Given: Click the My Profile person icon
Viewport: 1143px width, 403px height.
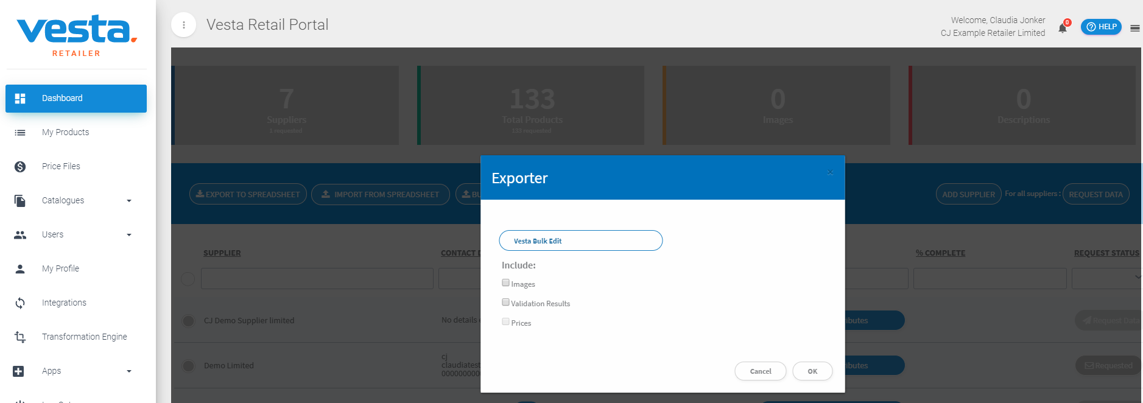Looking at the screenshot, I should pyautogui.click(x=20, y=268).
